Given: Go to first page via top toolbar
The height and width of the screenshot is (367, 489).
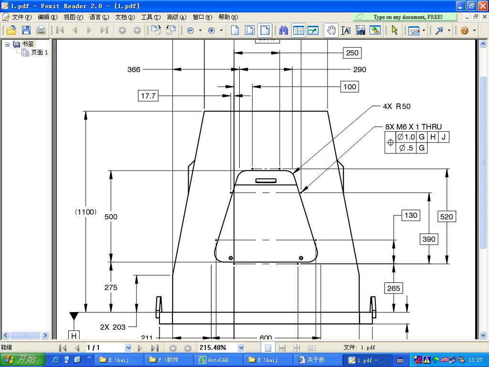Looking at the screenshot, I should coord(60,30).
